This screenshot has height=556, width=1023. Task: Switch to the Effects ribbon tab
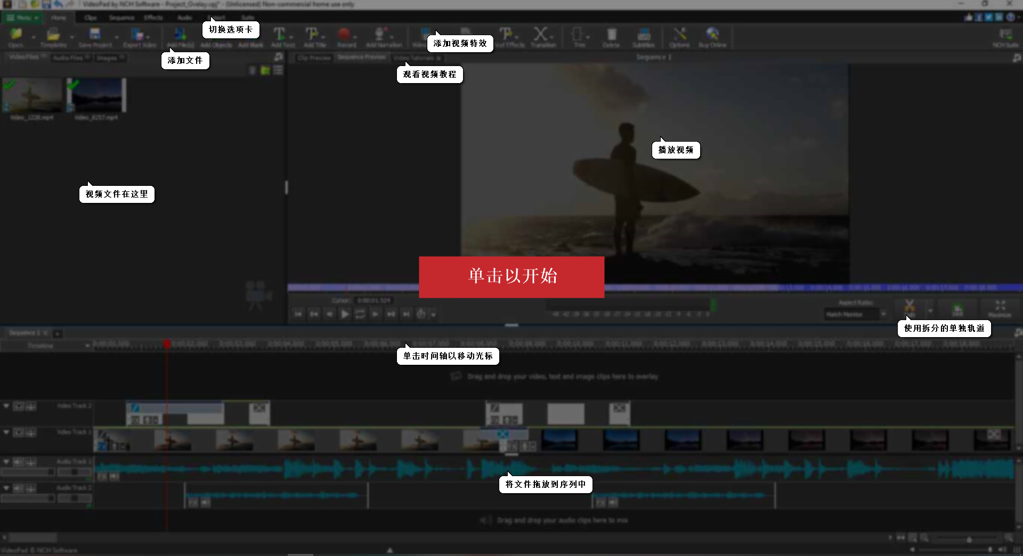coord(153,18)
